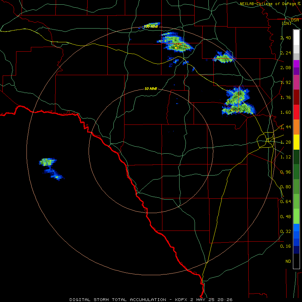Viewport: 302px width, 302px height.
Task: Click the 2.08 legend value
Action: pyautogui.click(x=286, y=67)
